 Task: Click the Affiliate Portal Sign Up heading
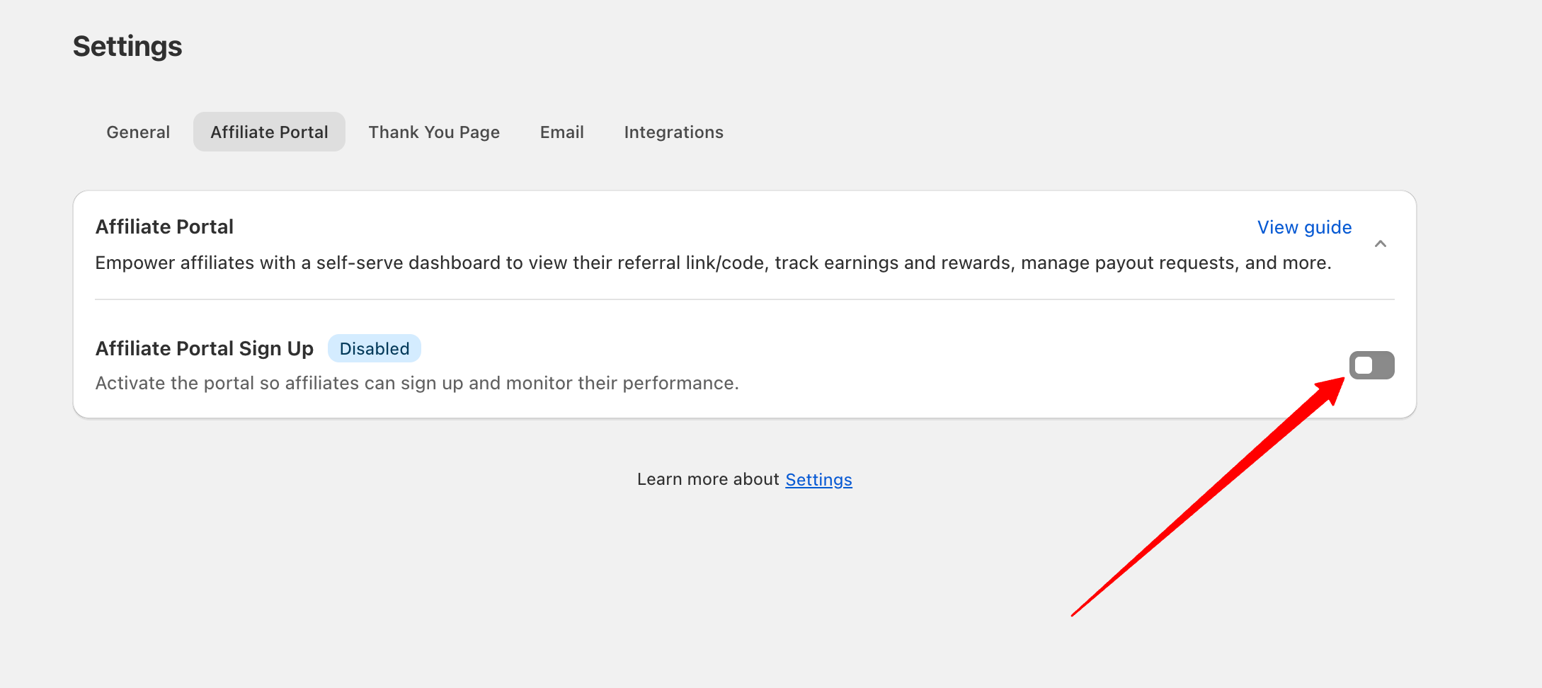[205, 349]
